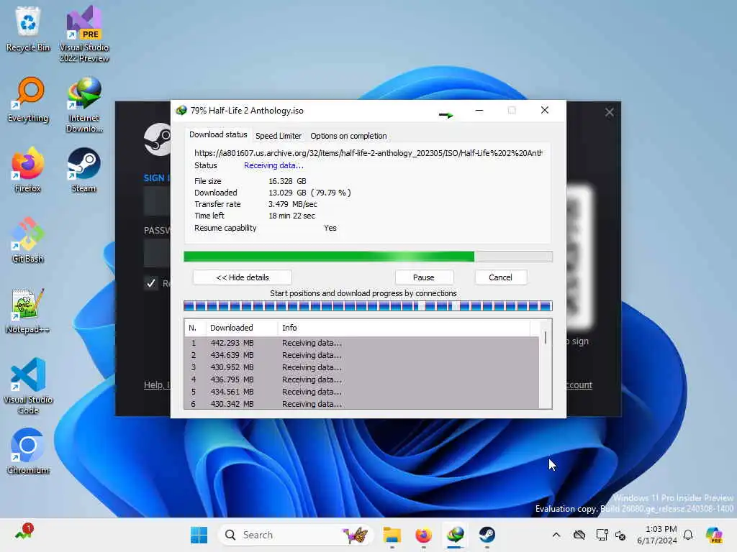Image resolution: width=737 pixels, height=552 pixels.
Task: Click the Help link in Steam window
Action: [x=156, y=385]
